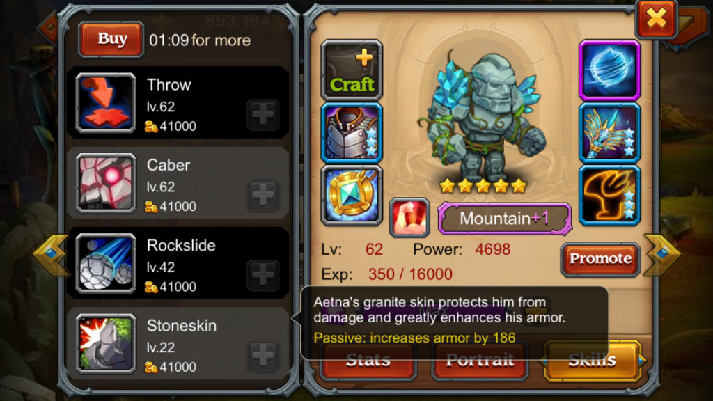The width and height of the screenshot is (713, 401).
Task: Go to previous hero with left arrow
Action: tap(52, 254)
